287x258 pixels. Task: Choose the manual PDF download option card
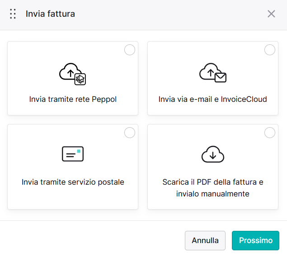click(213, 167)
